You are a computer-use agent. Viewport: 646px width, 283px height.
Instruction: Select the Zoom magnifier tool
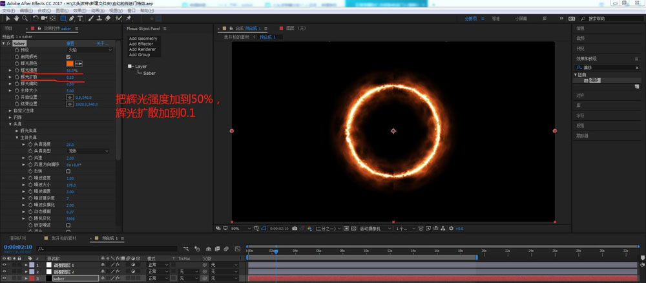(25, 19)
